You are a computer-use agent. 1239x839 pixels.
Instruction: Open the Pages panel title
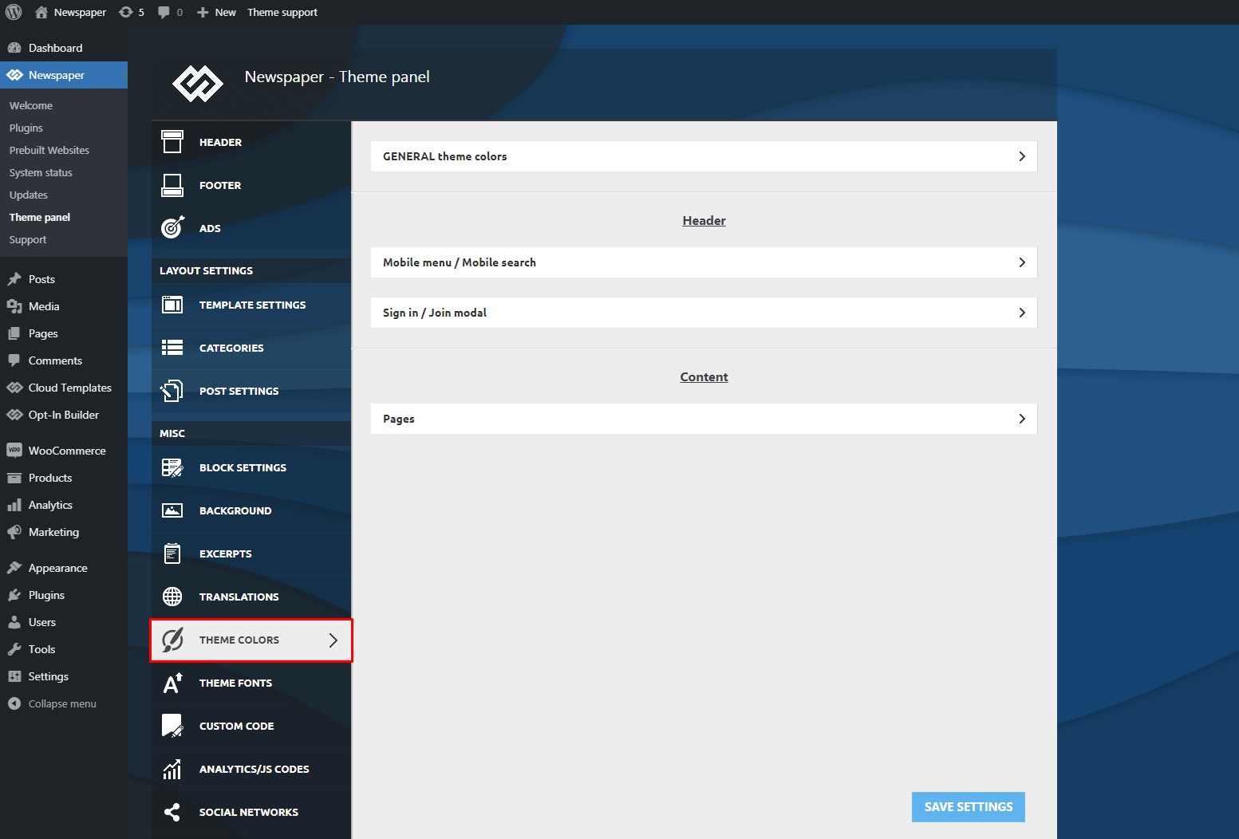click(399, 419)
